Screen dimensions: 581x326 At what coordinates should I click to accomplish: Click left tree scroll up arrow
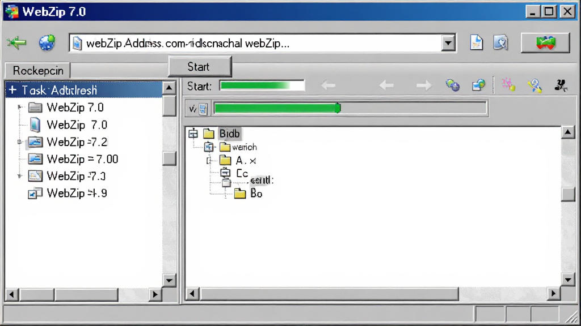click(169, 88)
